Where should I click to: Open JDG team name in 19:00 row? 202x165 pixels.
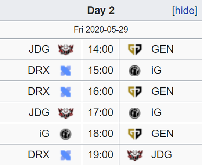pyautogui.click(x=162, y=154)
